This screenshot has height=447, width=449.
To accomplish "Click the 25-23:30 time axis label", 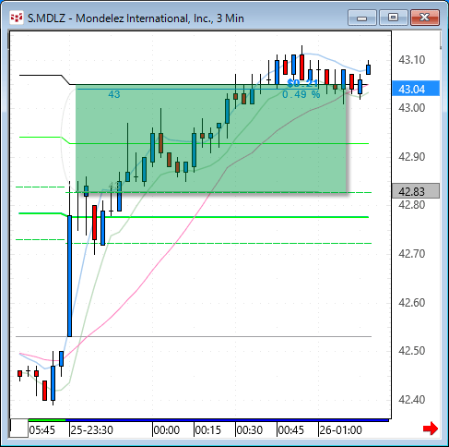I will pos(91,430).
